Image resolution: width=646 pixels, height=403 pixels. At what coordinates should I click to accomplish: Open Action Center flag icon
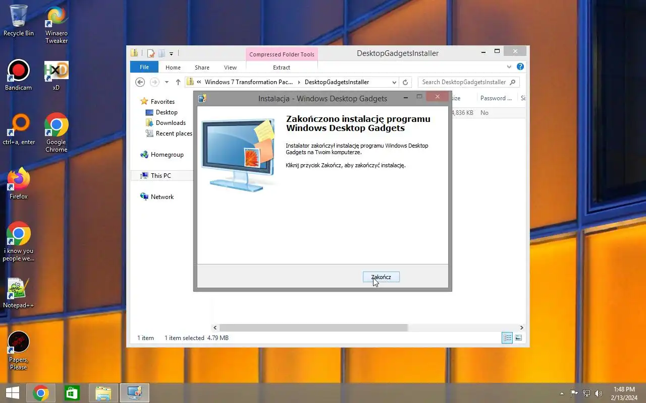[x=574, y=393]
